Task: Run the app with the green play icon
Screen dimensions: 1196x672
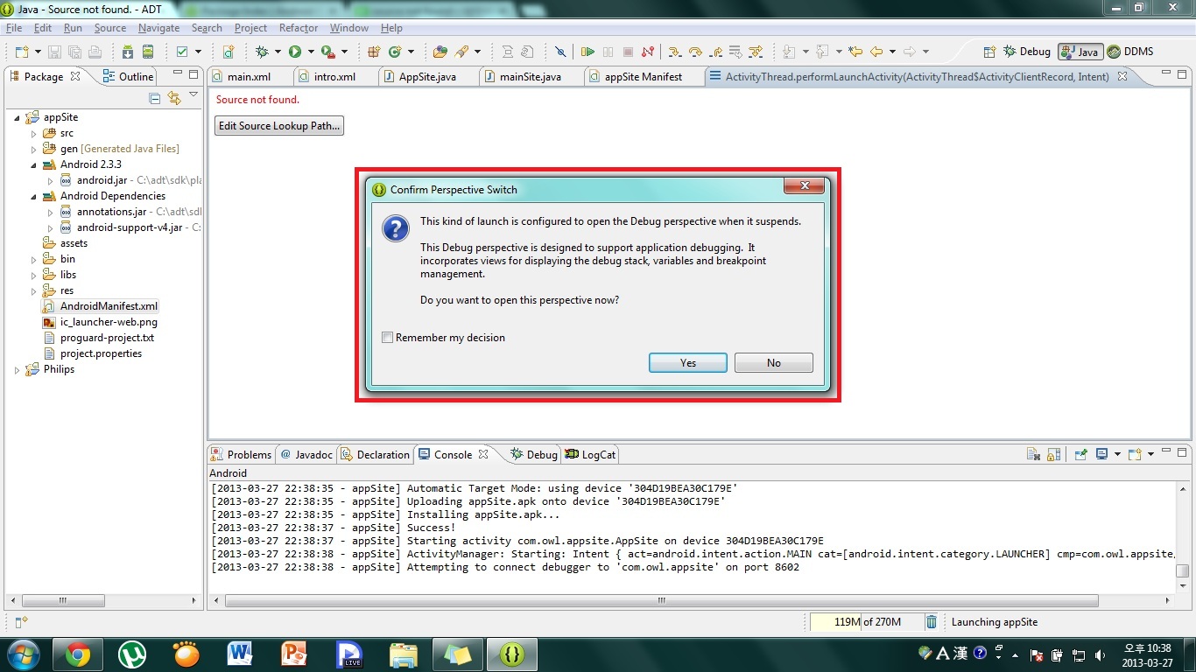Action: 295,52
